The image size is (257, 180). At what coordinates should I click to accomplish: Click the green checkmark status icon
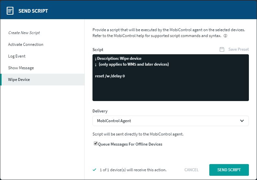94,170
